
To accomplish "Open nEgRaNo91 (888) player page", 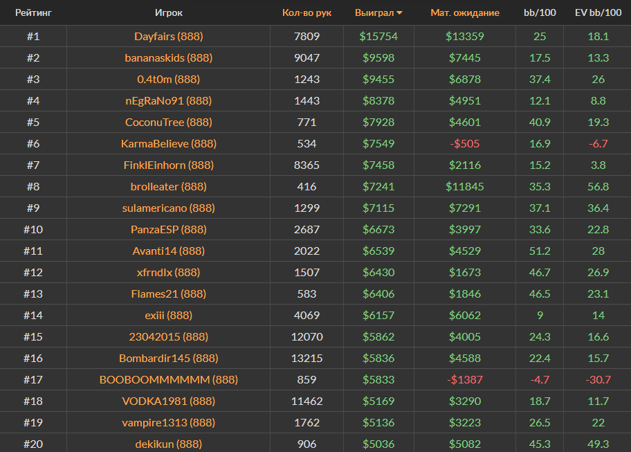I will (168, 100).
